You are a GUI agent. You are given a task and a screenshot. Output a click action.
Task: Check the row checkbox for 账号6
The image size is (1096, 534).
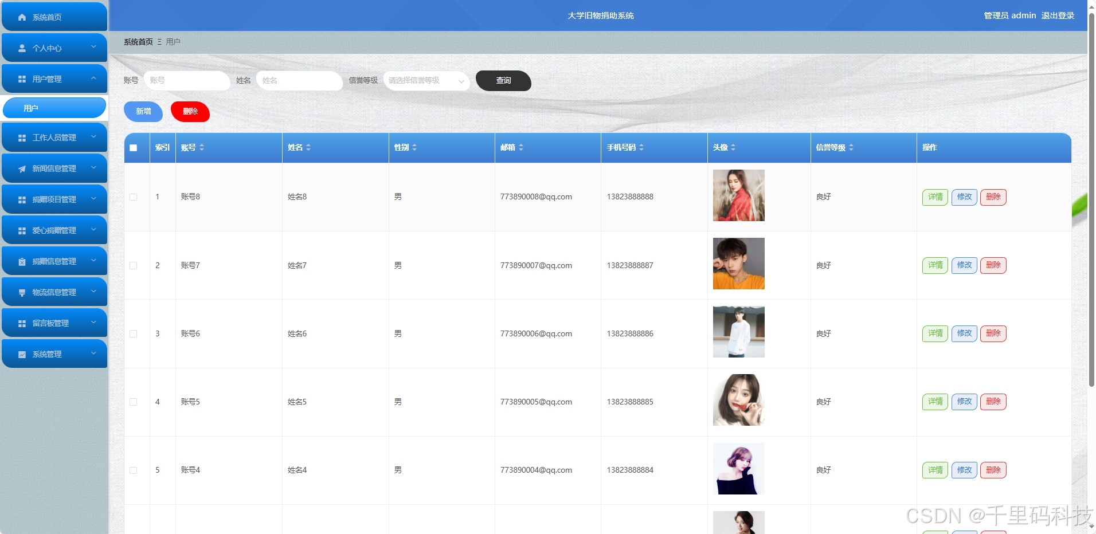click(x=134, y=334)
